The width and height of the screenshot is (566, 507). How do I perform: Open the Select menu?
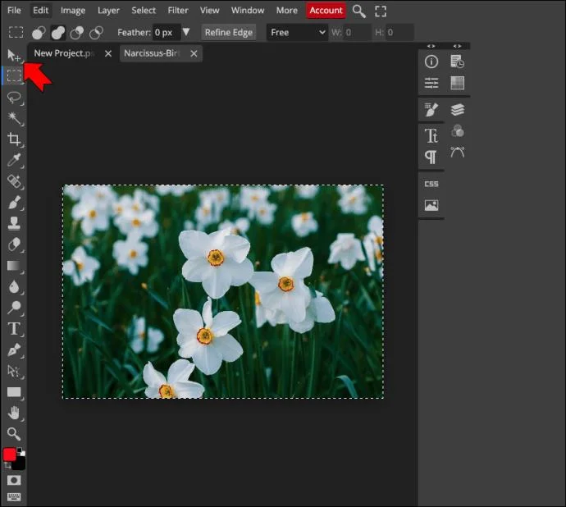click(x=144, y=11)
